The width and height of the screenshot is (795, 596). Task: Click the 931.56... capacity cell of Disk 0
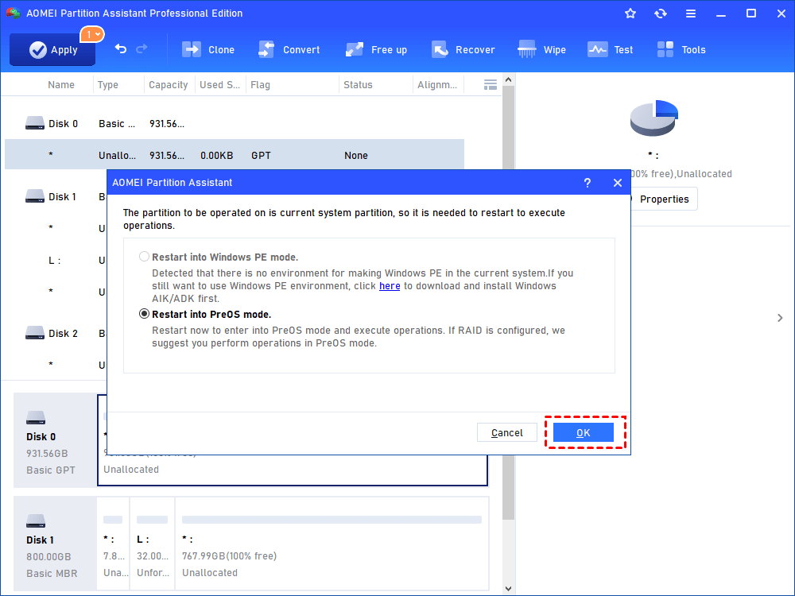(x=167, y=124)
